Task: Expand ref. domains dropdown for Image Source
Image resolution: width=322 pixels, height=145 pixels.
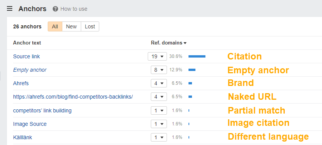Action: [159, 124]
